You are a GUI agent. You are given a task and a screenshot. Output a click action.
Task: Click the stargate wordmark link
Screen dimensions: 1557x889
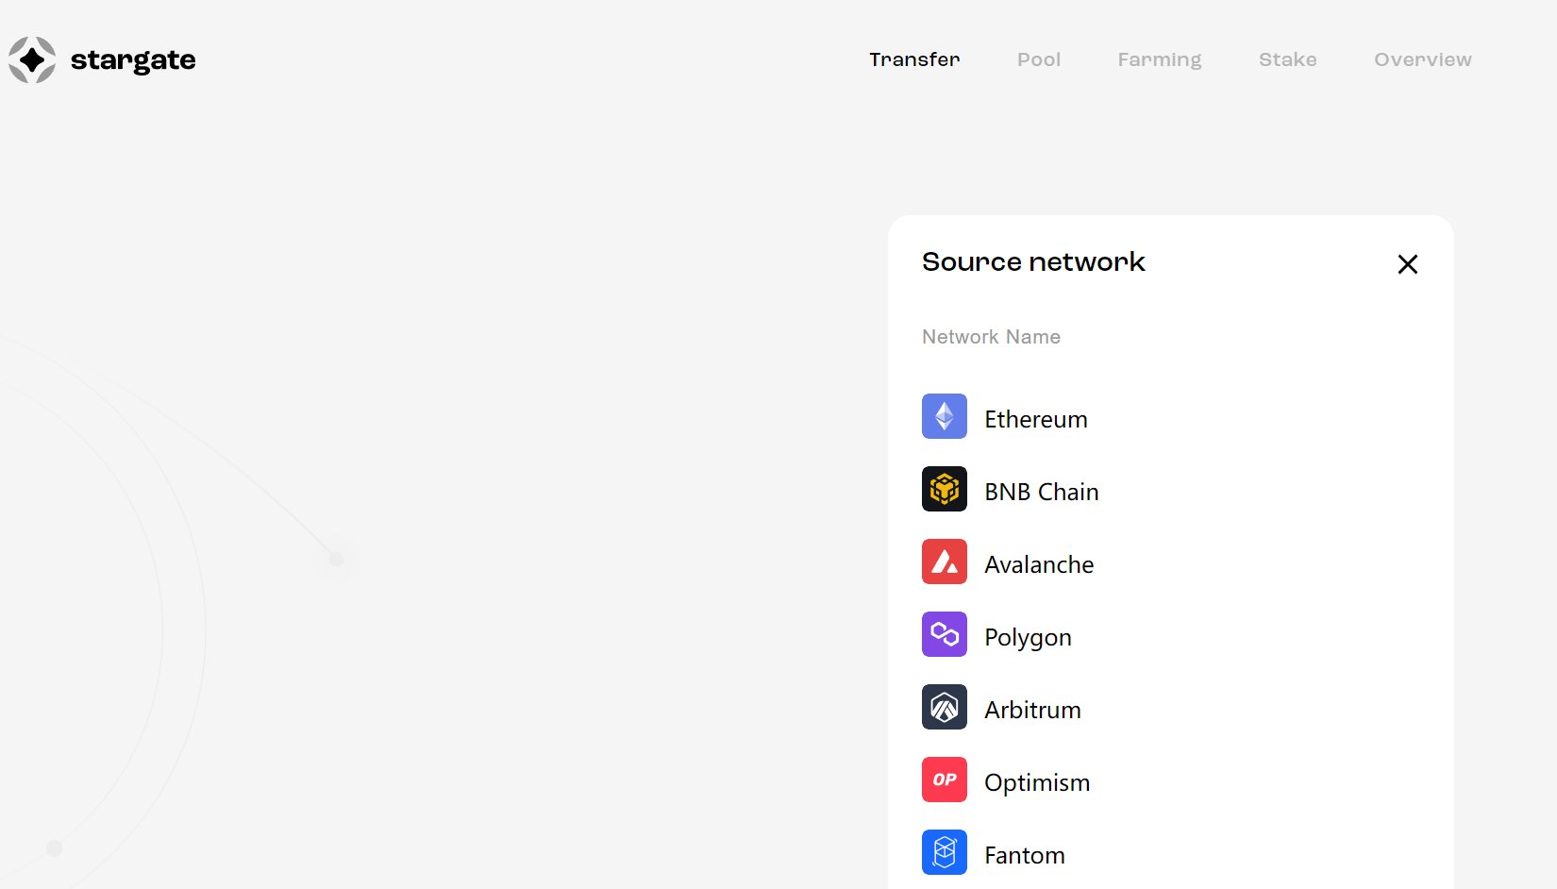(133, 60)
